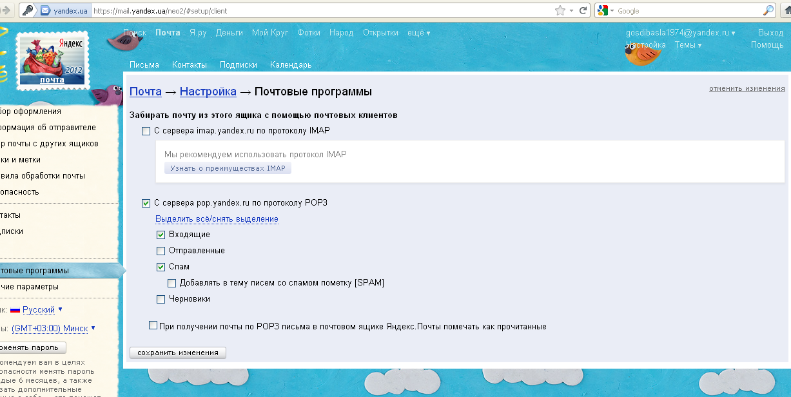Open the folders and labels sidebar item
Image resolution: width=791 pixels, height=397 pixels.
tap(20, 160)
